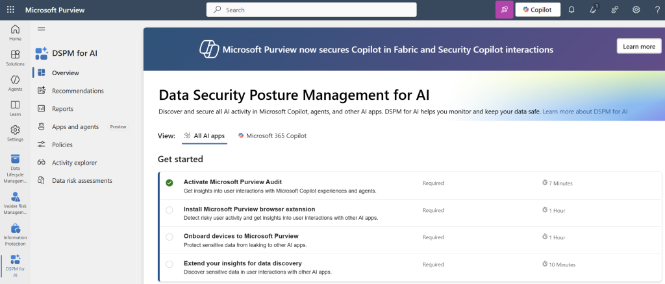
Task: Click the Search box
Action: [311, 10]
